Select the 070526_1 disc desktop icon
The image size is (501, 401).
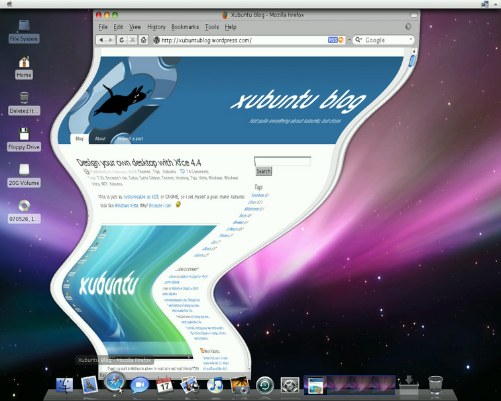pyautogui.click(x=24, y=211)
